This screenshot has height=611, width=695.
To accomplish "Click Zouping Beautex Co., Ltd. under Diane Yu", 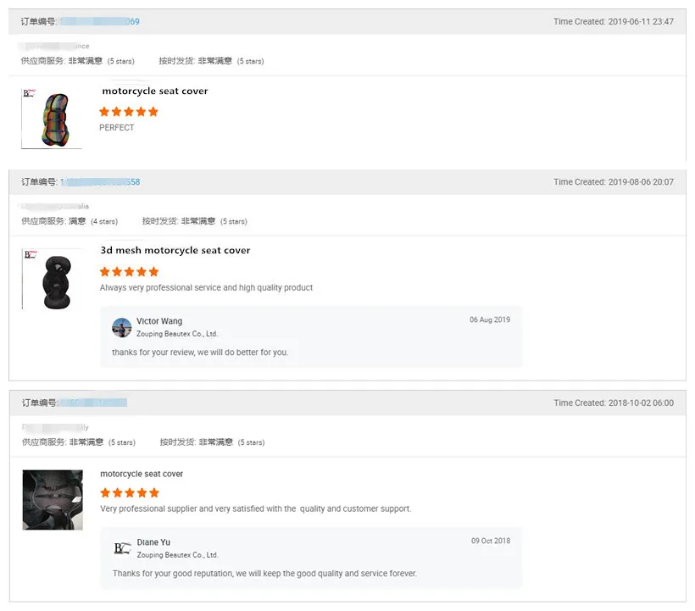I will 177,555.
